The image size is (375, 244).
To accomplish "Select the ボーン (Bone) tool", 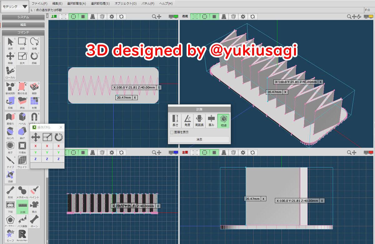I will point(34,221).
